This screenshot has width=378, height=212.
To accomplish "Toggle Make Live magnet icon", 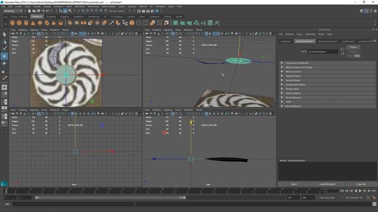I will point(106,11).
